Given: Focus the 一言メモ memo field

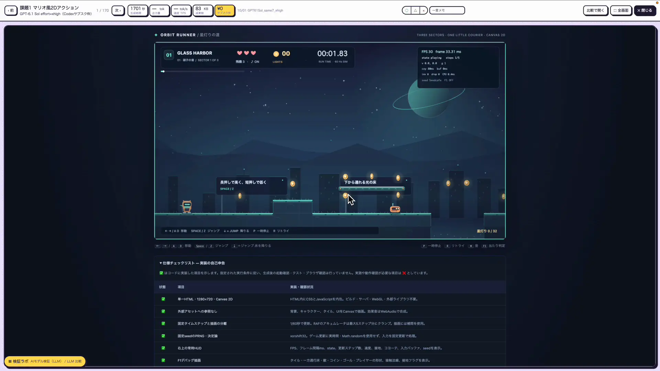Looking at the screenshot, I should (x=447, y=10).
